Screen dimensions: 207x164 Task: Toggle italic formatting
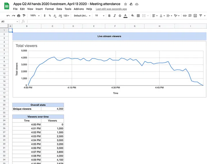[x=114, y=16]
